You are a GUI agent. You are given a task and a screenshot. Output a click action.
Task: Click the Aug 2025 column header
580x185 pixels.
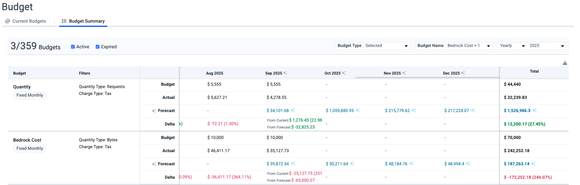pyautogui.click(x=215, y=73)
